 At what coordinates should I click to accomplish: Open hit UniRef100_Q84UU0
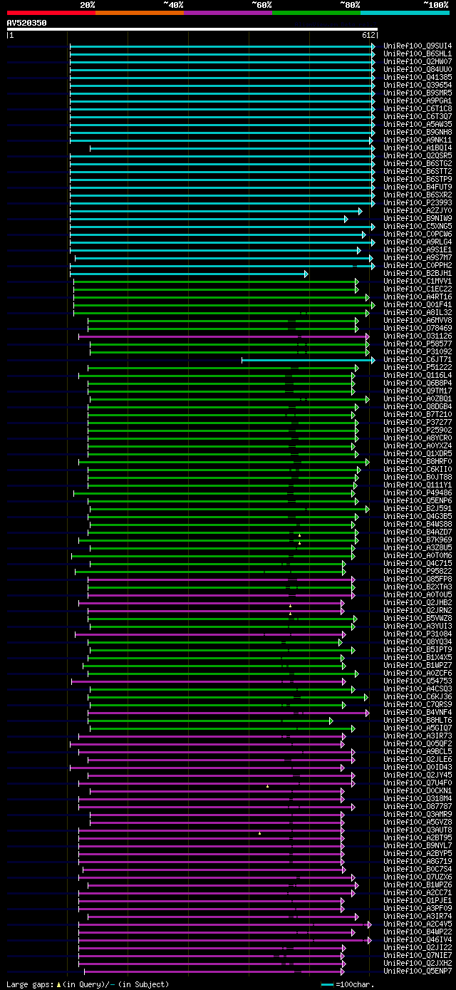coord(418,69)
